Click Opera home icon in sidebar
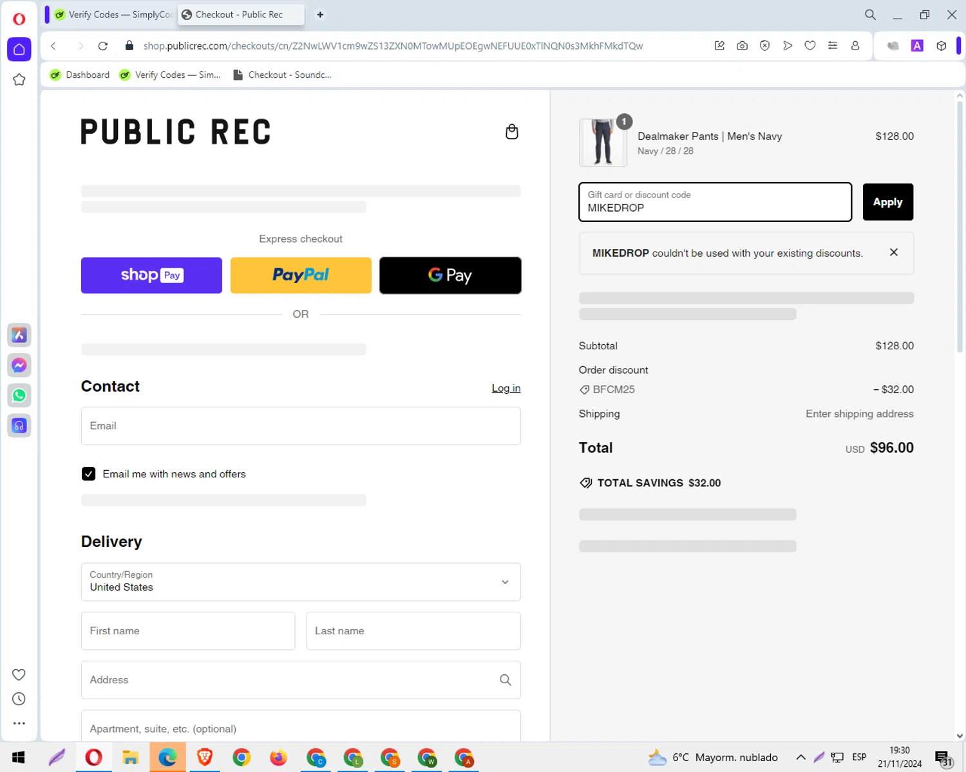Image resolution: width=966 pixels, height=772 pixels. [19, 50]
